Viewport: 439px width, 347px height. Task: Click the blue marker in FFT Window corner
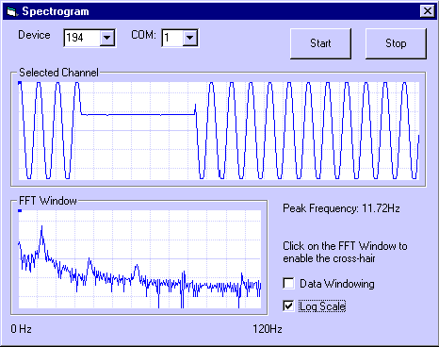click(x=20, y=210)
